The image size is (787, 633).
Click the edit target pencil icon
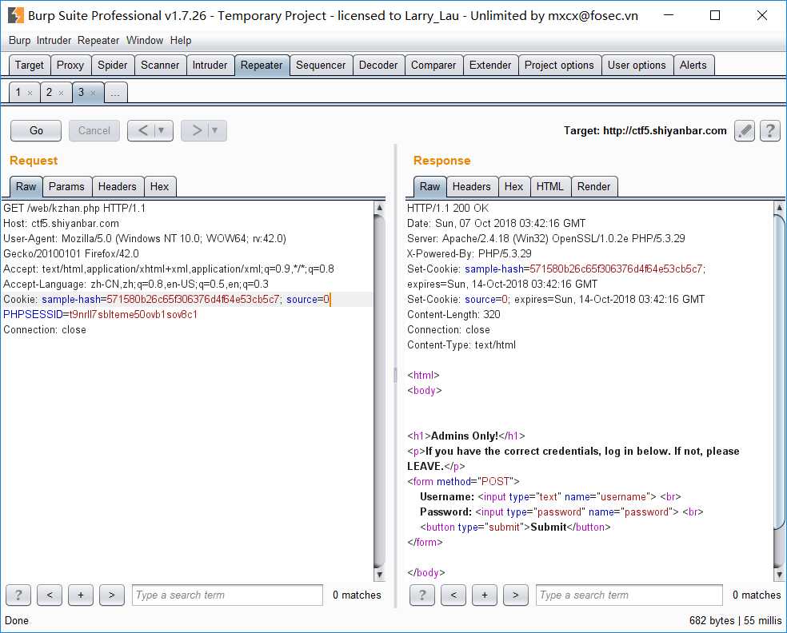coord(745,131)
